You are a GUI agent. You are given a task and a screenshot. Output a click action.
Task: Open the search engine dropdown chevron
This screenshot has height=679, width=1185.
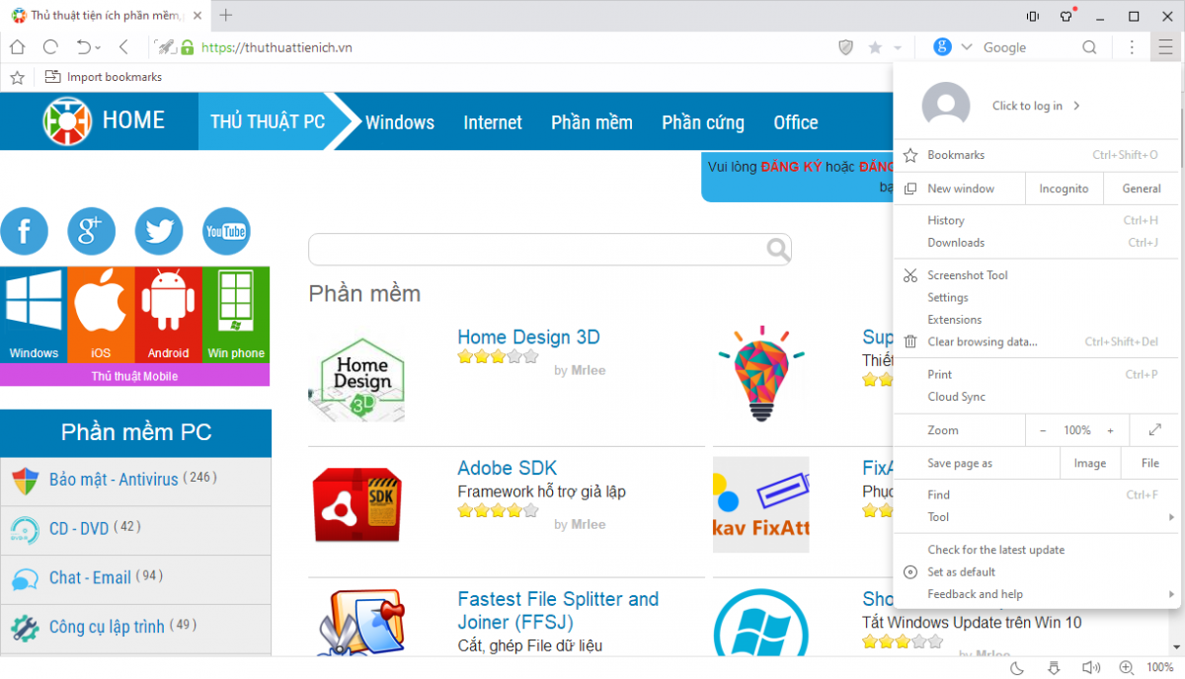(x=967, y=47)
